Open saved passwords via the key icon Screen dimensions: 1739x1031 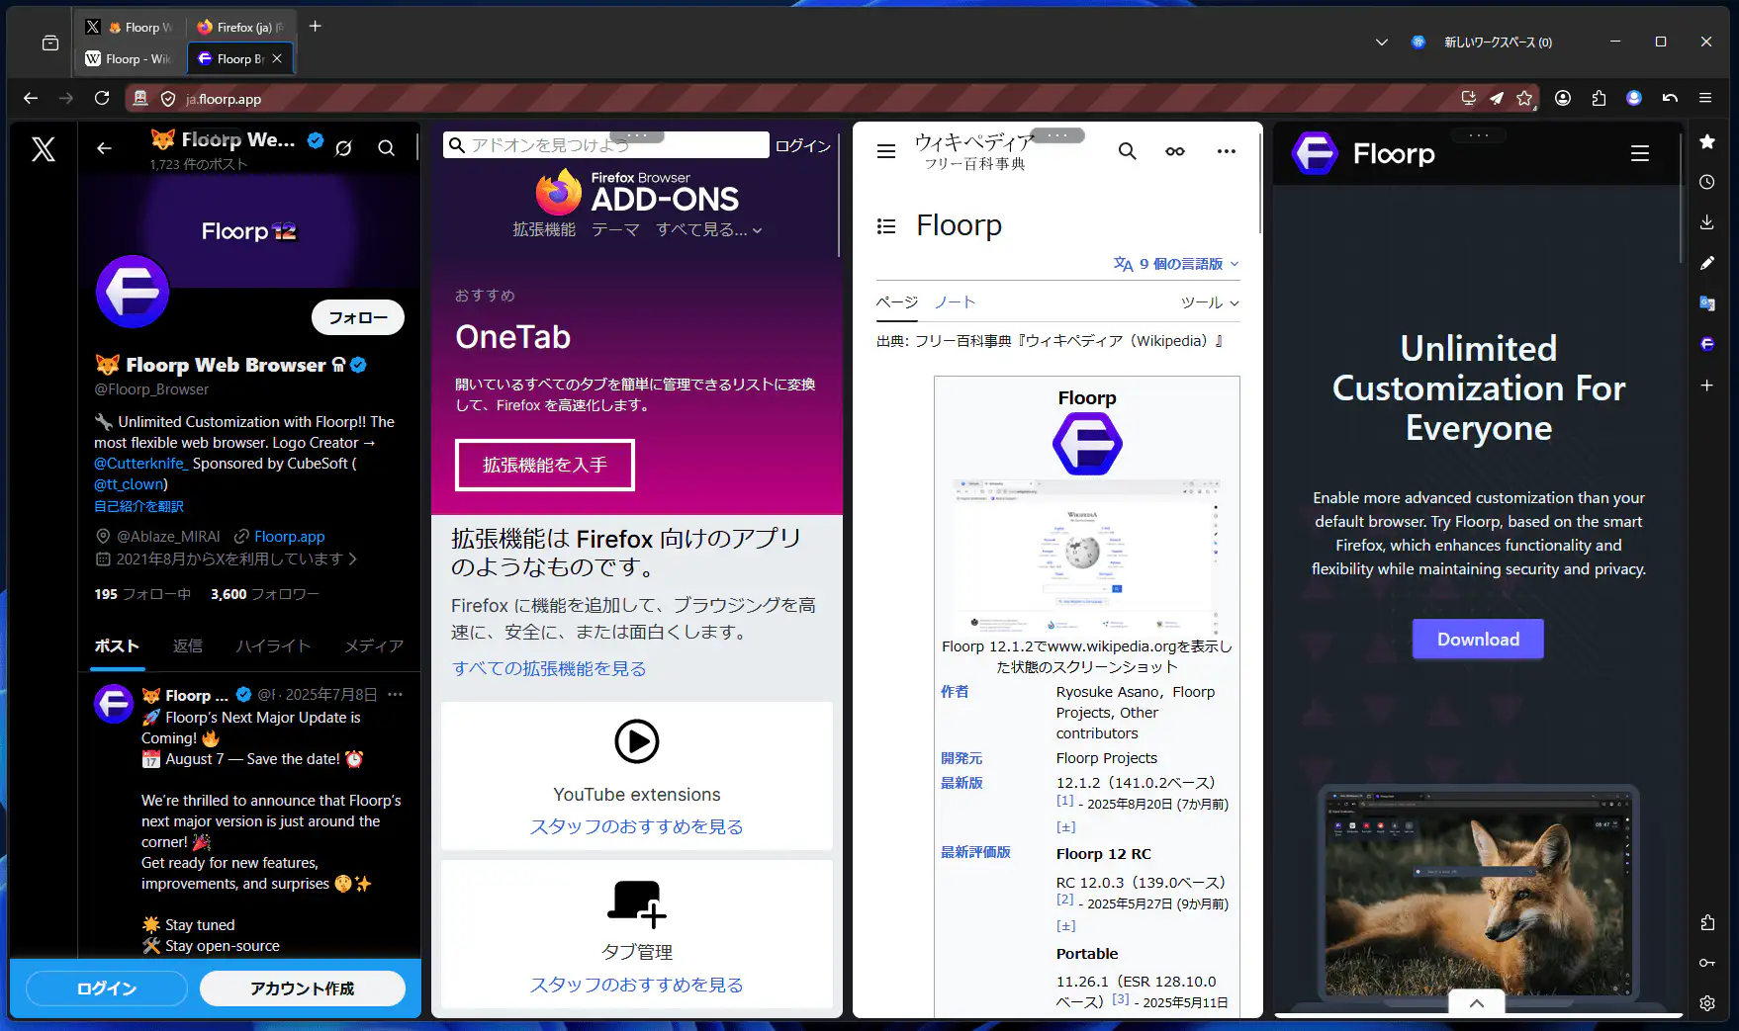click(1706, 962)
